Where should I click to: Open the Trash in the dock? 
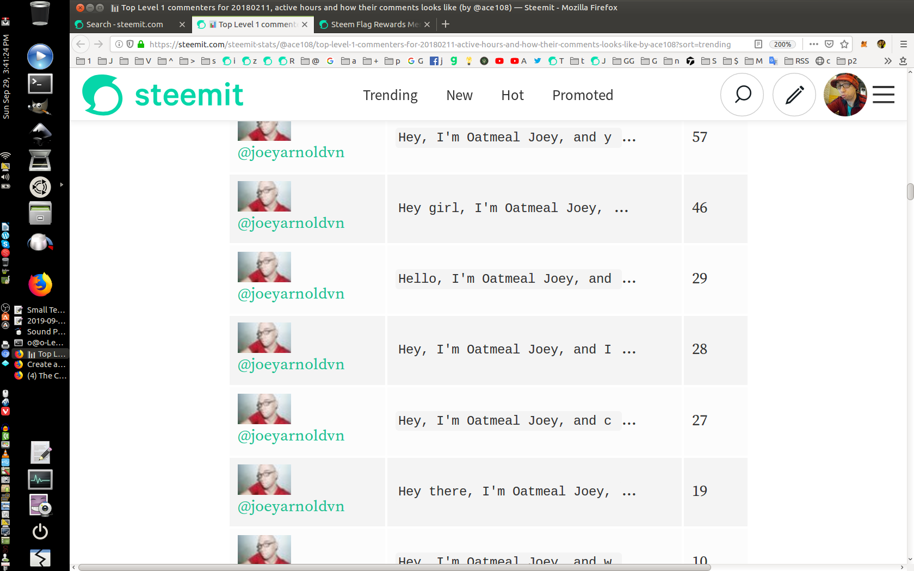coord(40,13)
